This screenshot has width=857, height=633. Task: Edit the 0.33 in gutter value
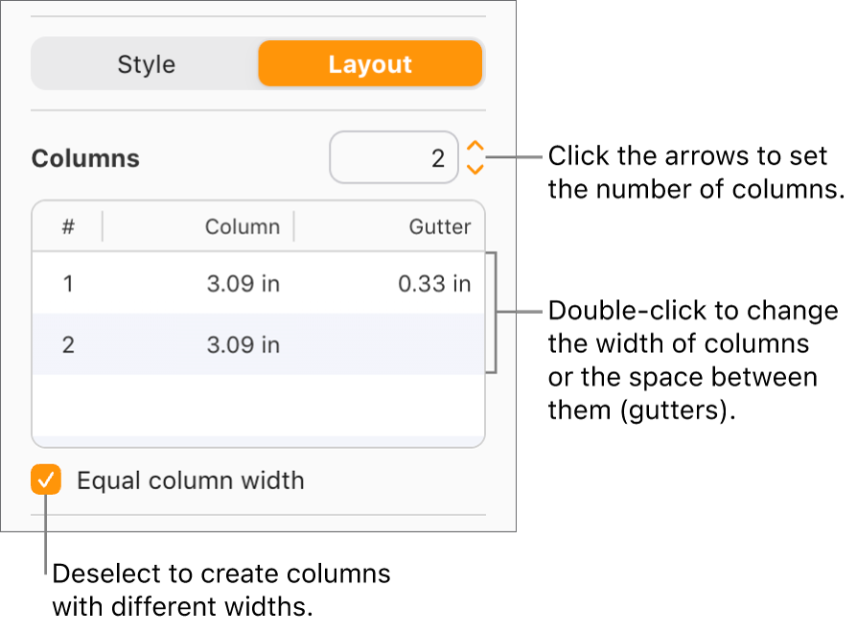point(435,283)
